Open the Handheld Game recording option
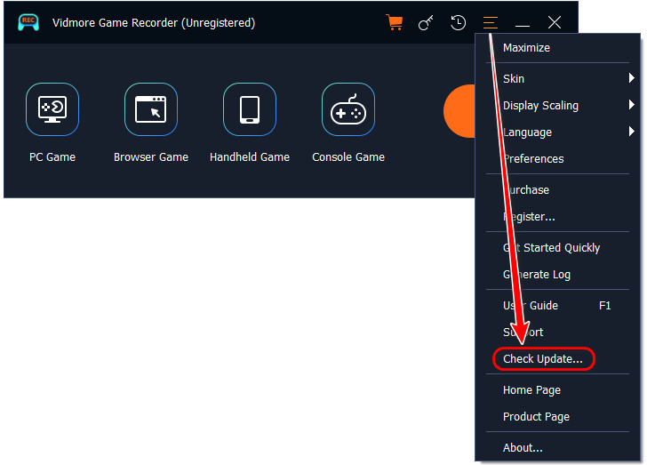 coord(250,109)
